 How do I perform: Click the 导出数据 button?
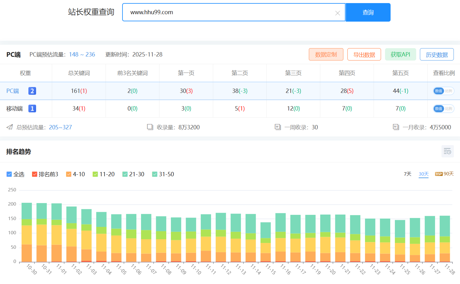tap(364, 55)
